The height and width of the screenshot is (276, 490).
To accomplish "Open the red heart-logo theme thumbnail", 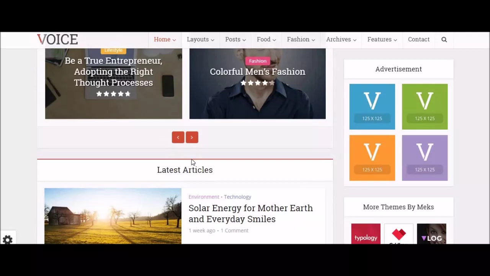I will tap(399, 234).
